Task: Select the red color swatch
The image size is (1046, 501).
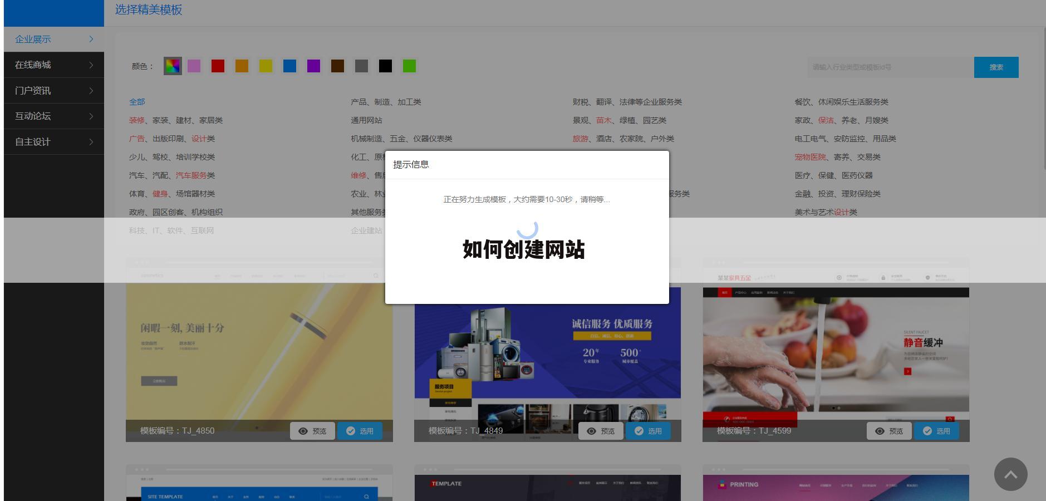Action: point(218,66)
